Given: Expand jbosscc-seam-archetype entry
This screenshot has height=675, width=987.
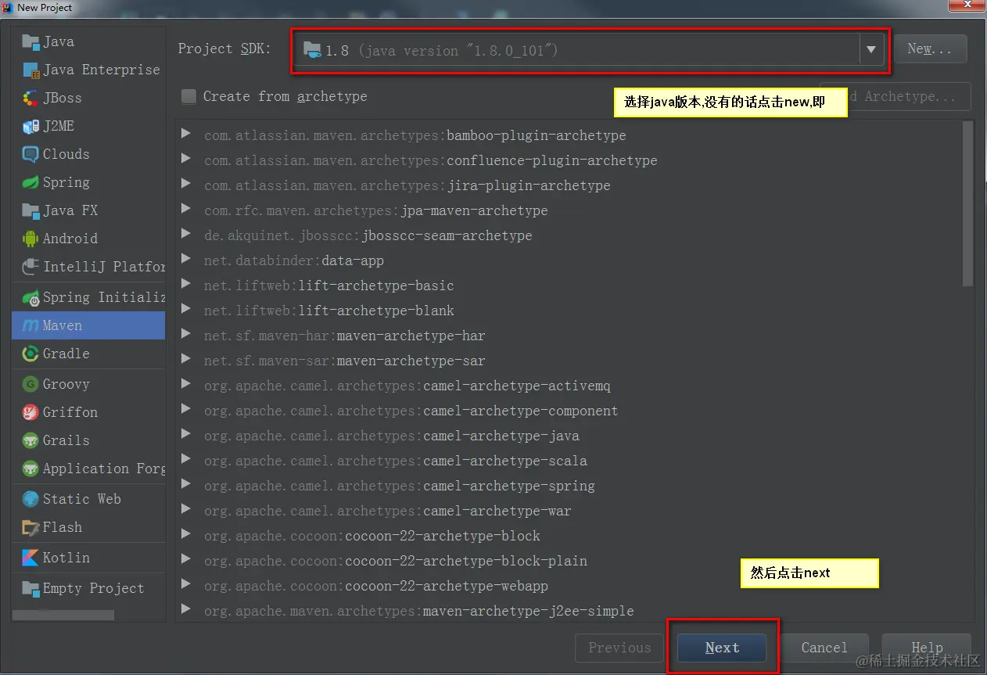Looking at the screenshot, I should click(185, 235).
